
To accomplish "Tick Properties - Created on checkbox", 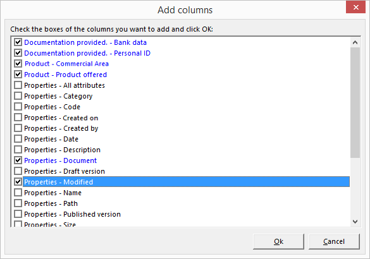I will (x=18, y=117).
